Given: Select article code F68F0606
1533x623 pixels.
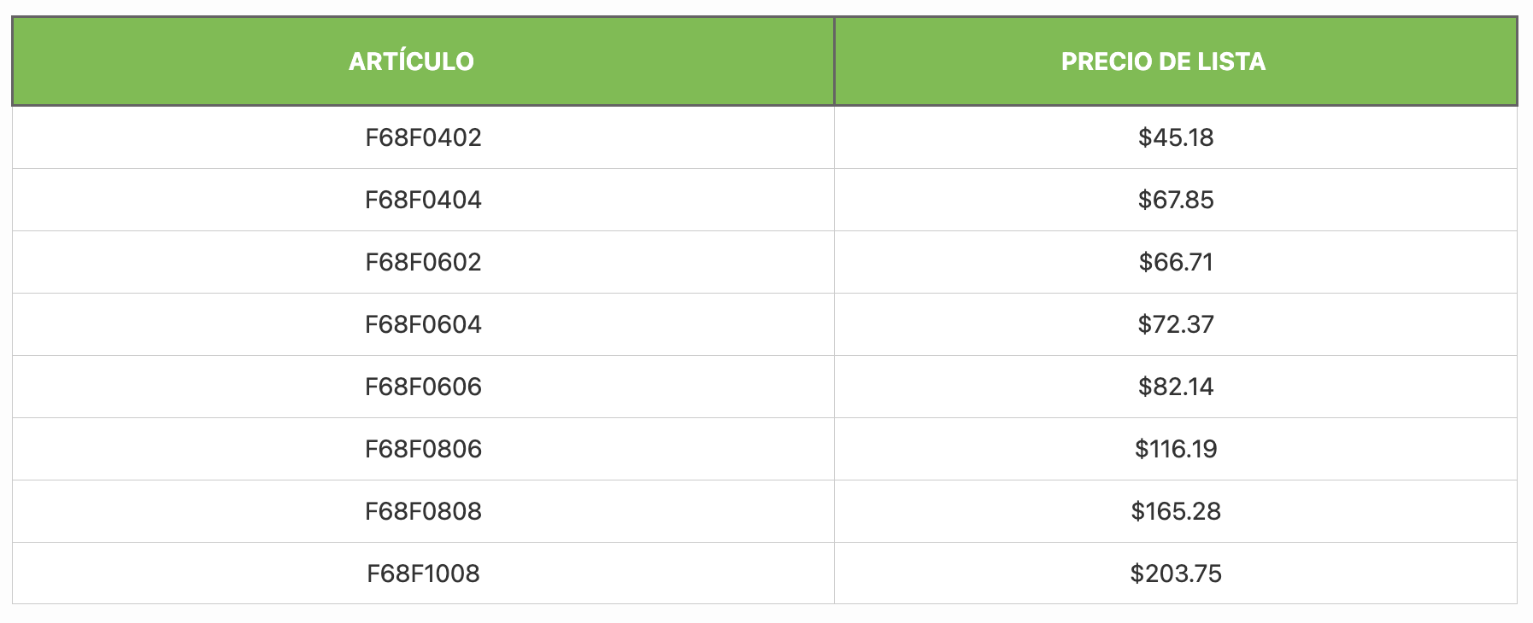Looking at the screenshot, I should click(x=423, y=387).
